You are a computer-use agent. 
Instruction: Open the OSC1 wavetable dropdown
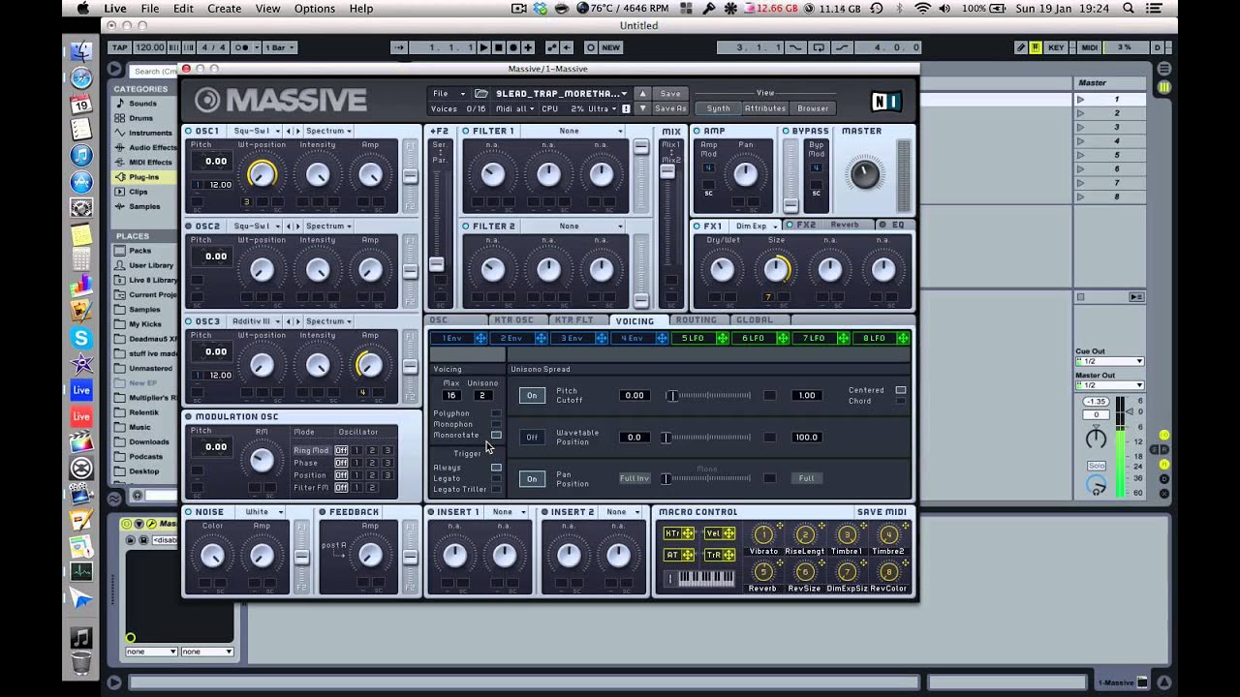pos(255,131)
